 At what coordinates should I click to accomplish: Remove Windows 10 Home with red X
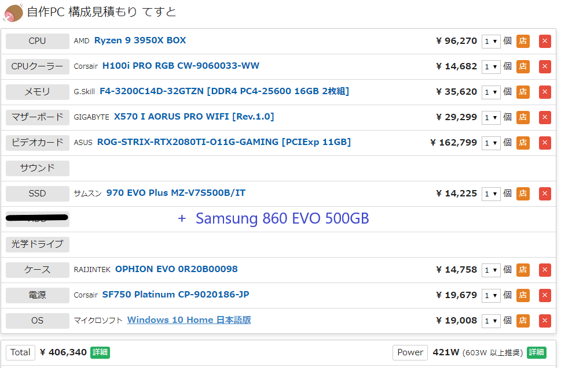(545, 321)
